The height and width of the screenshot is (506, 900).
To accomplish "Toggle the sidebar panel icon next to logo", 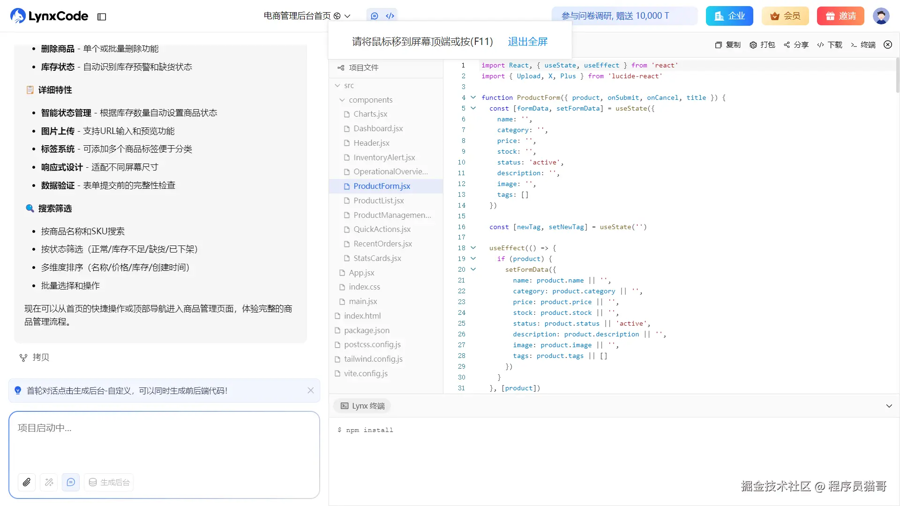I will point(102,17).
